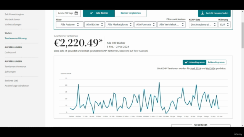The height and width of the screenshot is (137, 244).
Task: Select Liniendiagramm chart view
Action: click(194, 62)
